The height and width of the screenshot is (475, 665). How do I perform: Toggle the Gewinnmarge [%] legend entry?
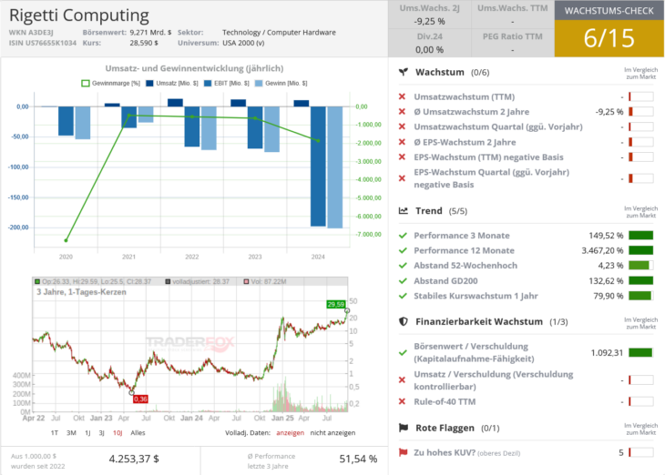coord(111,84)
